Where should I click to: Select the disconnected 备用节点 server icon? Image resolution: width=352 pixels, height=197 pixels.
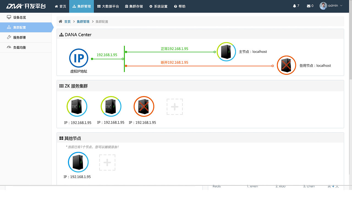[x=286, y=65]
